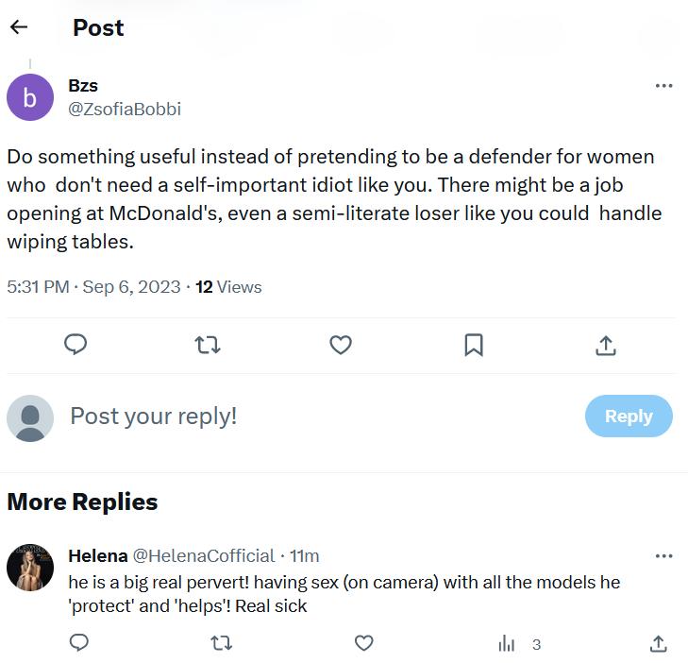Click the 5:31 PM Sep 6, 2023 timestamp

click(93, 287)
